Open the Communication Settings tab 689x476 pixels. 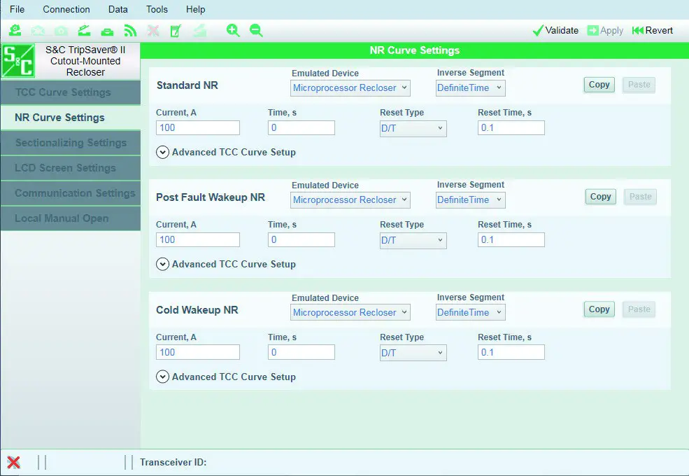71,193
